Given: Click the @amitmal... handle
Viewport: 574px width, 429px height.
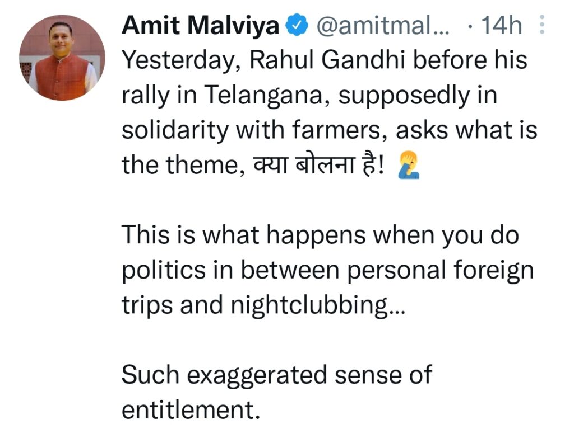Looking at the screenshot, I should (x=382, y=26).
